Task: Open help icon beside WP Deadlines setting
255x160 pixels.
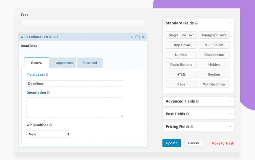Action: coord(51,125)
